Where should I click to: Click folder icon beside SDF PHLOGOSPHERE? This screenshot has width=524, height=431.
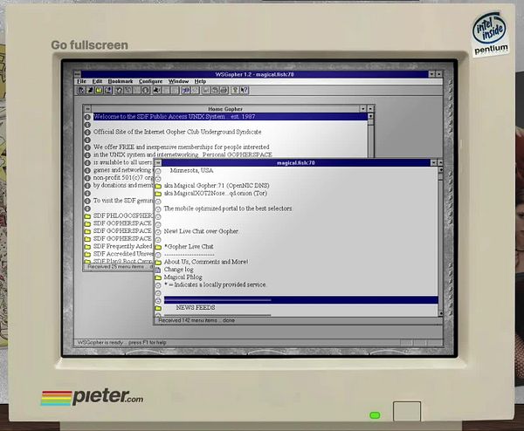click(87, 216)
